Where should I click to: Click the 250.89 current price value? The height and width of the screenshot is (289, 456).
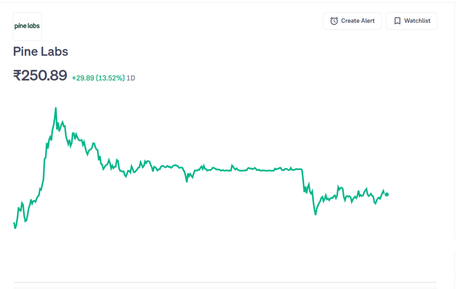coord(44,76)
